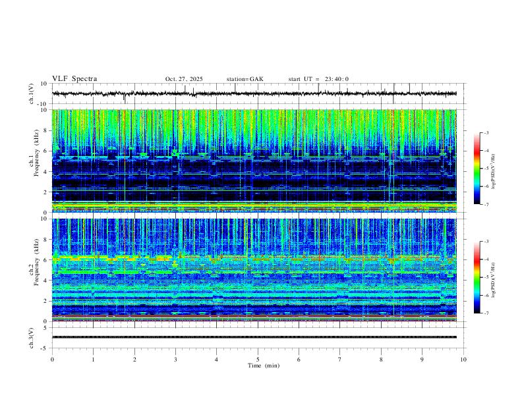Click the "Time (min)" x-axis label
522x403 pixels.
point(264,365)
